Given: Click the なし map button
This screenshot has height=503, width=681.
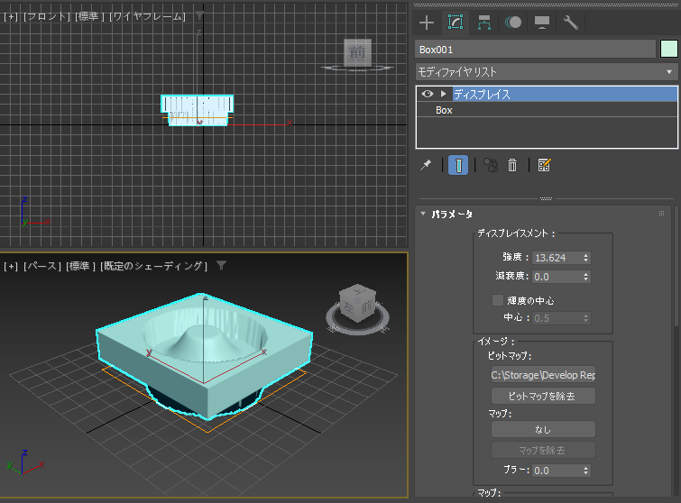Looking at the screenshot, I should tap(543, 430).
